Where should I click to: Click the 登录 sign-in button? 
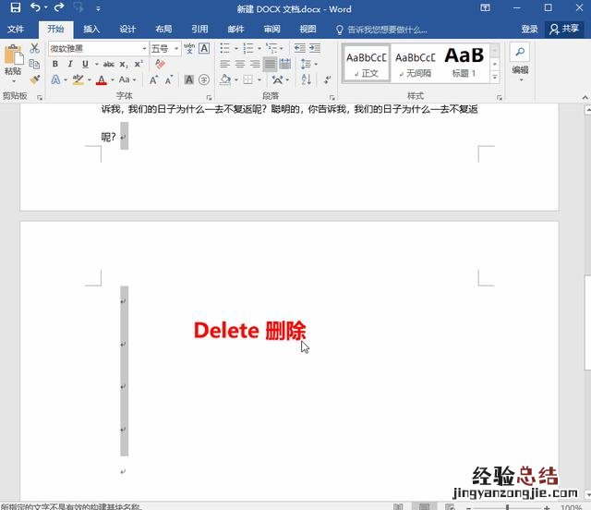coord(529,30)
